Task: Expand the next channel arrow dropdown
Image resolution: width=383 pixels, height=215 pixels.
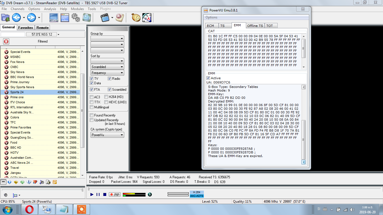Action: pyautogui.click(x=39, y=18)
